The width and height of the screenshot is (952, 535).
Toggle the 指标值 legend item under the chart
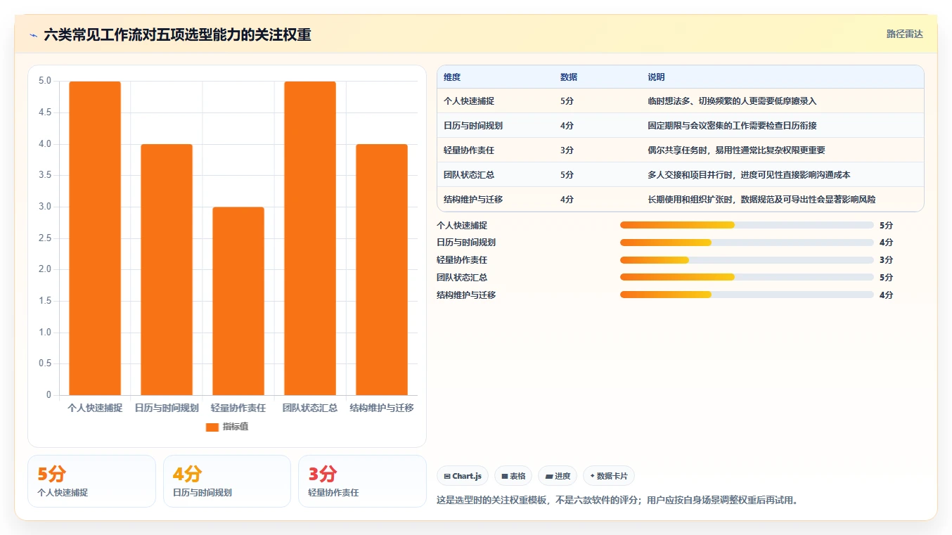pos(226,427)
